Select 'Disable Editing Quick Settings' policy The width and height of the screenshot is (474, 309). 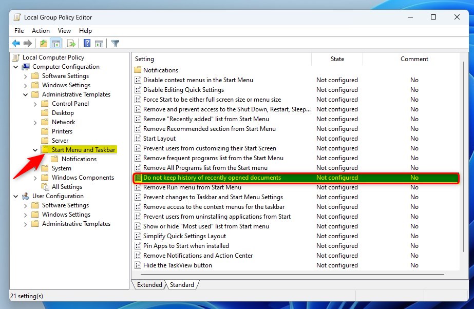(183, 90)
